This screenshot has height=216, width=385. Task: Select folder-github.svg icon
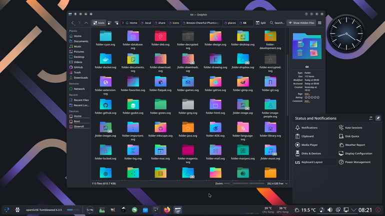(x=105, y=105)
